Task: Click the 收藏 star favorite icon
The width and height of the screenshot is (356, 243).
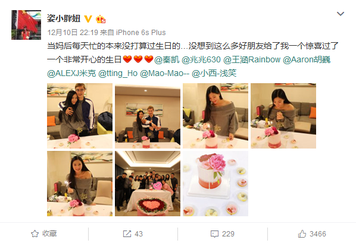Action: (x=35, y=233)
